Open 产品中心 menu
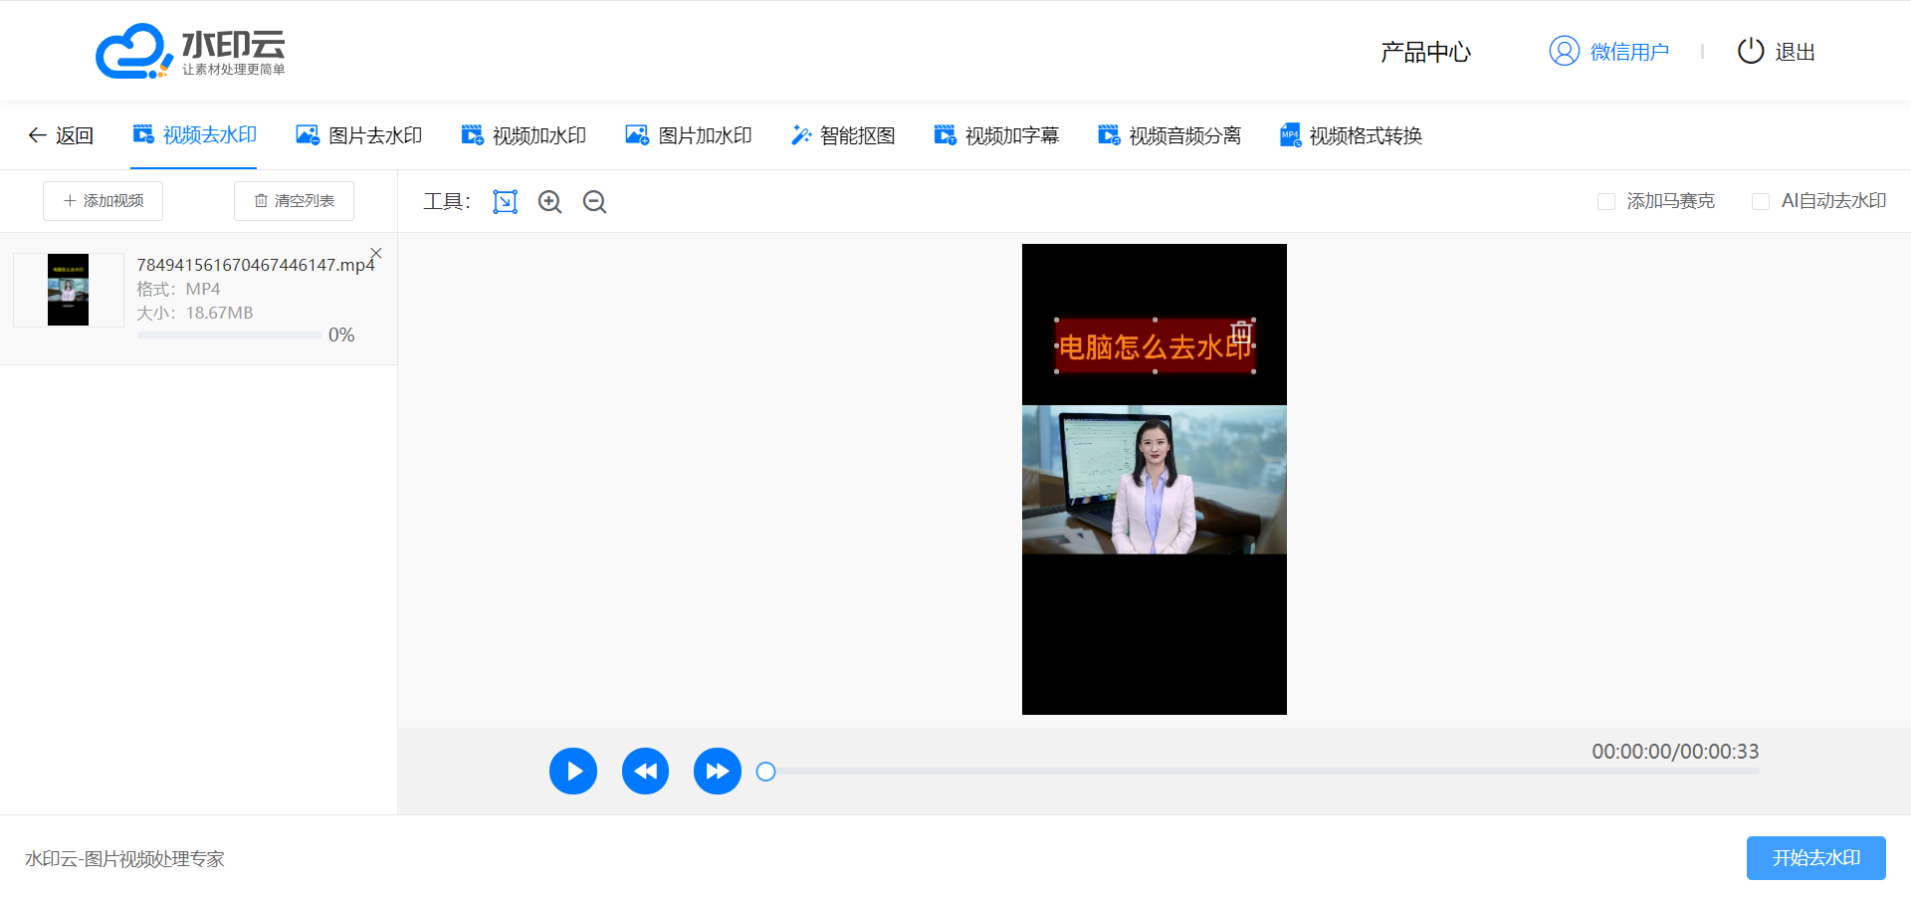The height and width of the screenshot is (899, 1911). [x=1425, y=52]
